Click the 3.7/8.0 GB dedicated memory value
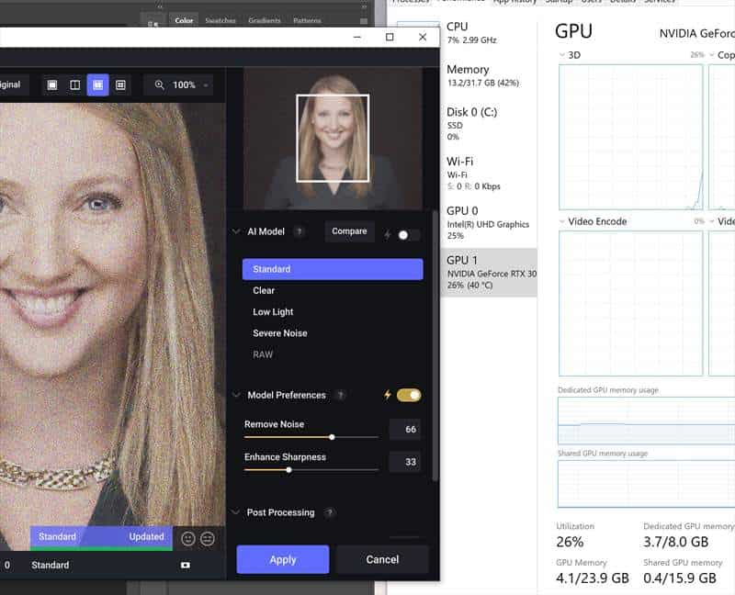735x595 pixels. tap(675, 542)
